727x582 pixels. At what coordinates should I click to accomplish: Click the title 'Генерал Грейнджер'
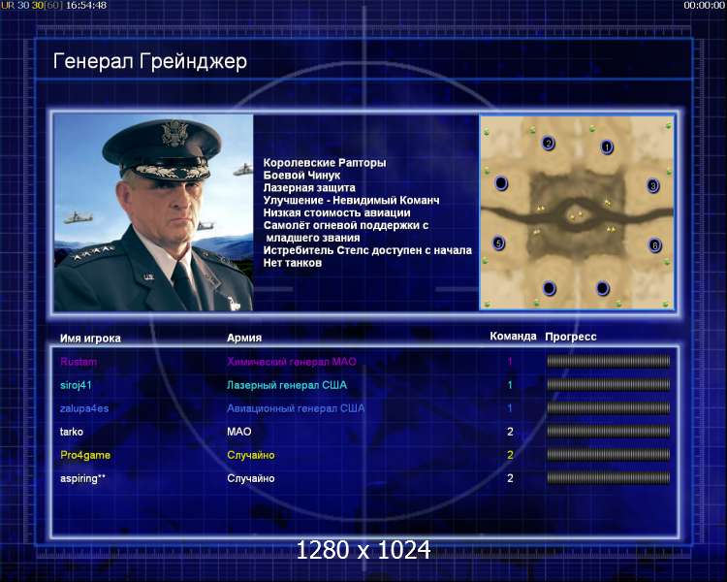[x=149, y=61]
